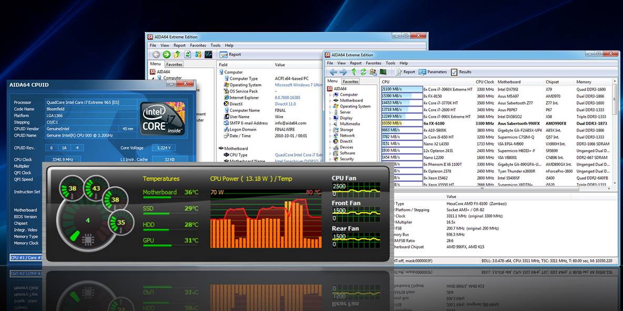Expand the Software node arrow in the tree
Viewport: 623px width, 311px height.
click(x=330, y=153)
